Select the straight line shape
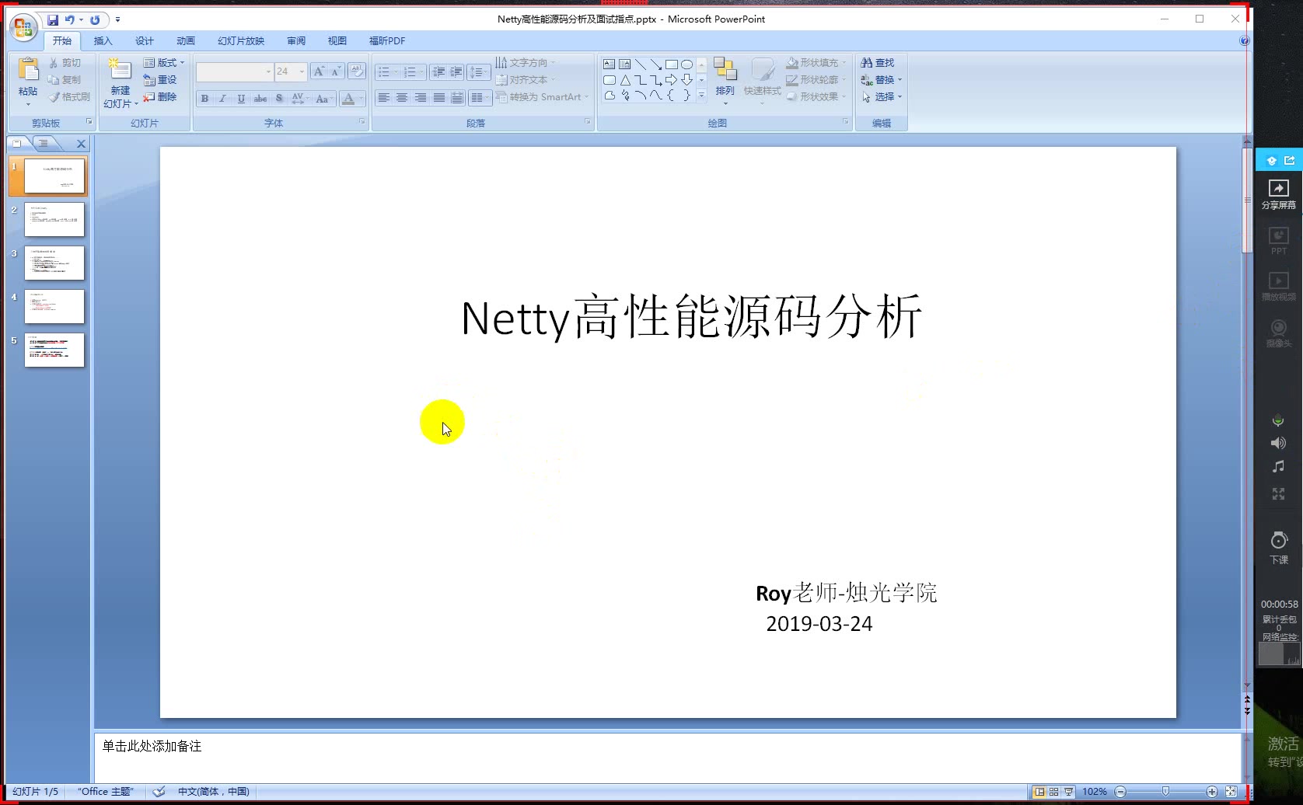 (x=641, y=64)
